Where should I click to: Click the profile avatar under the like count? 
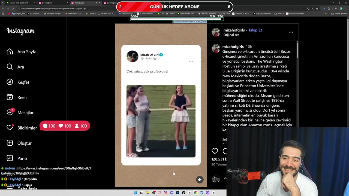coord(216,179)
